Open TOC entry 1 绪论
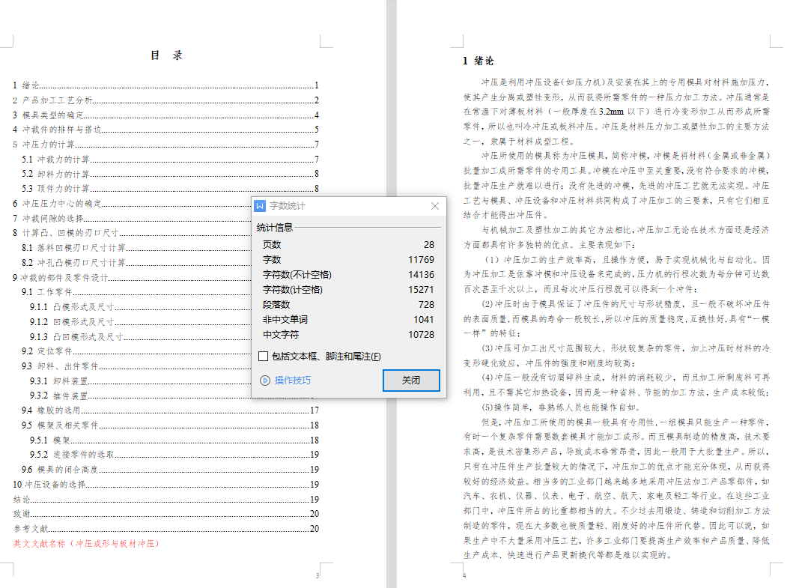 pyautogui.click(x=166, y=85)
